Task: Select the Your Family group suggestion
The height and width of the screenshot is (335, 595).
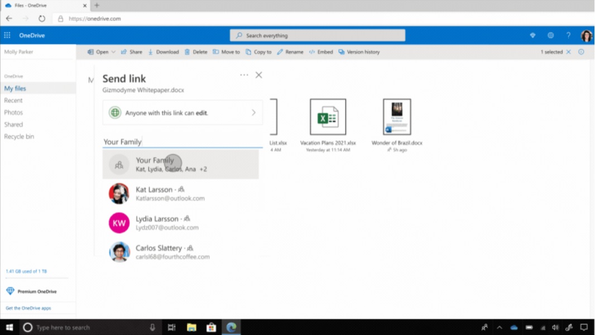Action: (181, 164)
